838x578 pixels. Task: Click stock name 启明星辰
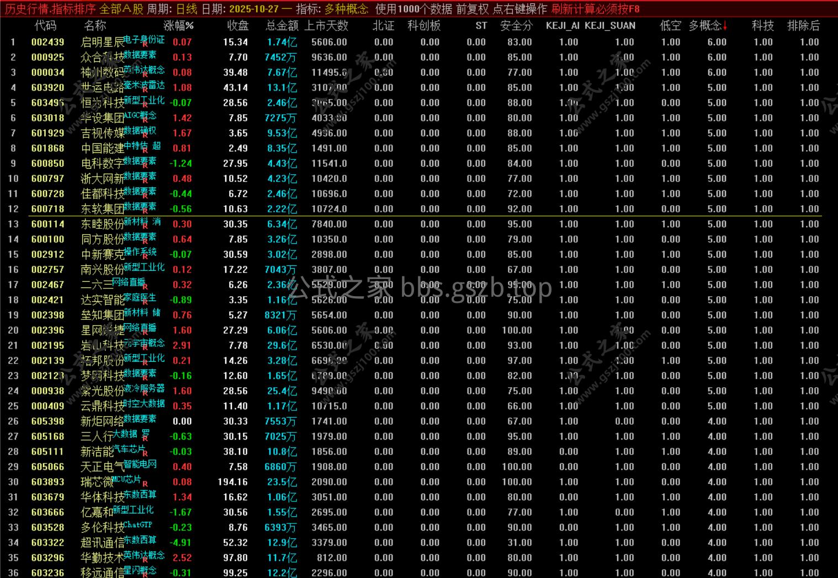click(103, 42)
